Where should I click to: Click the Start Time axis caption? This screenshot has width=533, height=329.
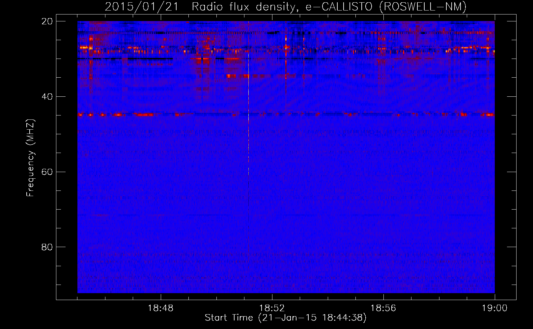pos(286,318)
